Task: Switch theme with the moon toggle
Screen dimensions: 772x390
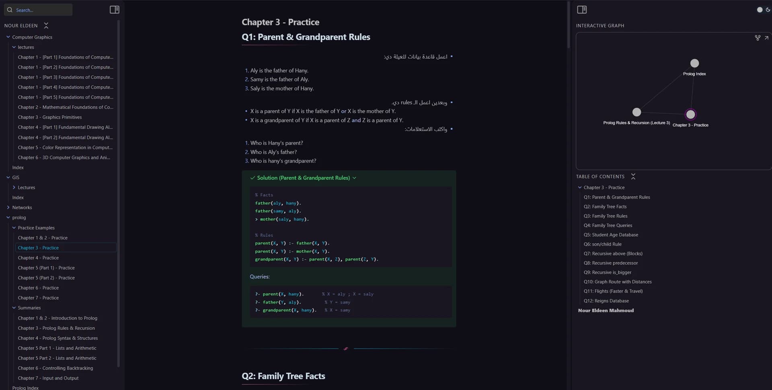Action: click(x=768, y=10)
